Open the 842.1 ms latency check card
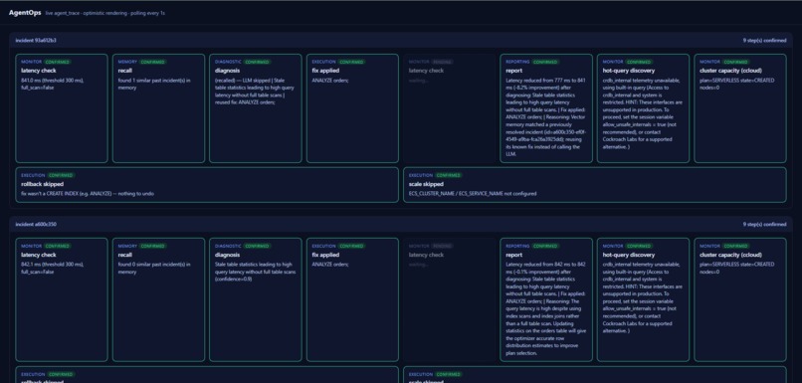802x383 pixels. click(62, 299)
